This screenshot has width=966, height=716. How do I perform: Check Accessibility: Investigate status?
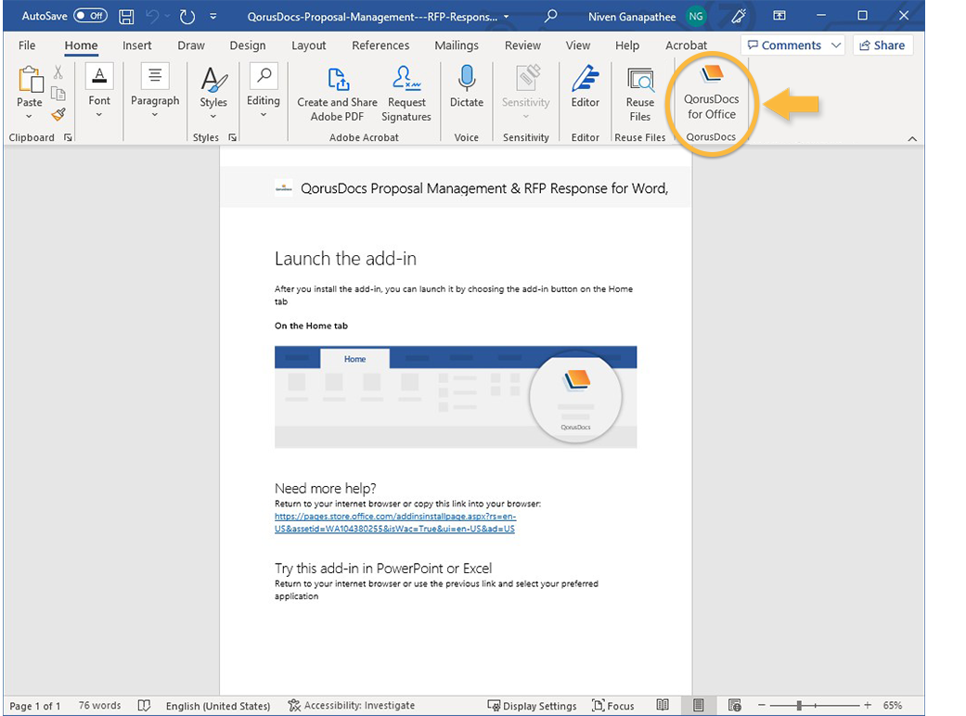351,706
